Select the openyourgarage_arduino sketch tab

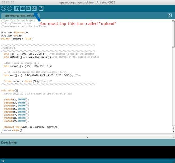tap(20, 16)
